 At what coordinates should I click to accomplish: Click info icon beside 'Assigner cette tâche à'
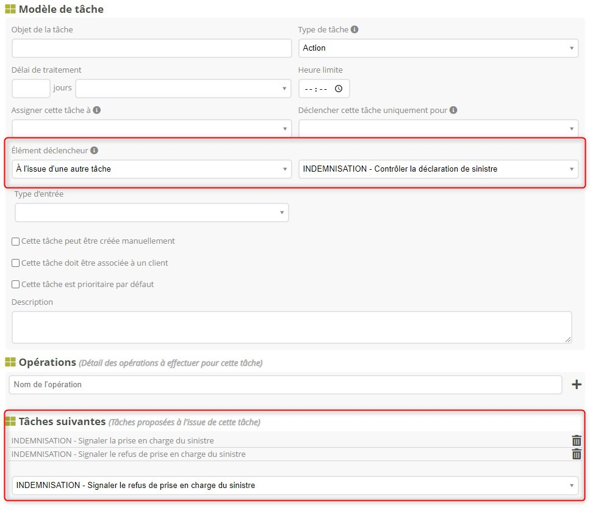[97, 111]
